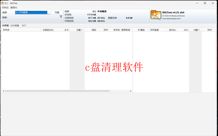This screenshot has width=218, height=136.
Task: Click the (42.6%) free percentage
Action: 101,21
